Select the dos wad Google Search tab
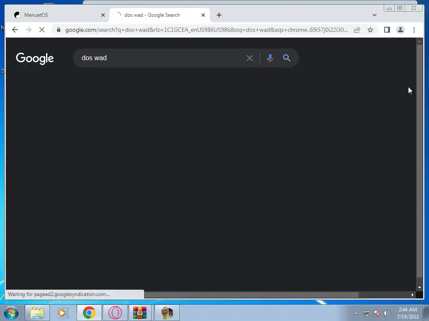Screen dimensions: 429x321 (160, 15)
